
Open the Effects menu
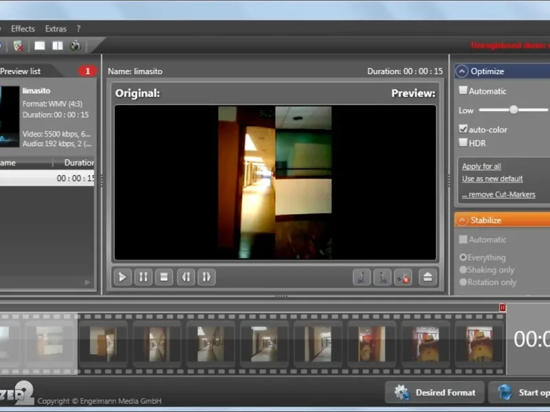pyautogui.click(x=23, y=29)
